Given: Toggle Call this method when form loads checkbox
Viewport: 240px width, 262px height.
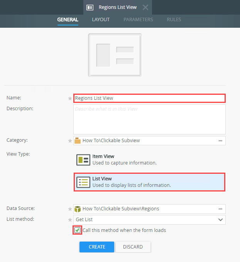Looking at the screenshot, I should click(x=77, y=230).
